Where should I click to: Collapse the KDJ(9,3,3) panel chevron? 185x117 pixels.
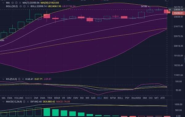click(3, 79)
